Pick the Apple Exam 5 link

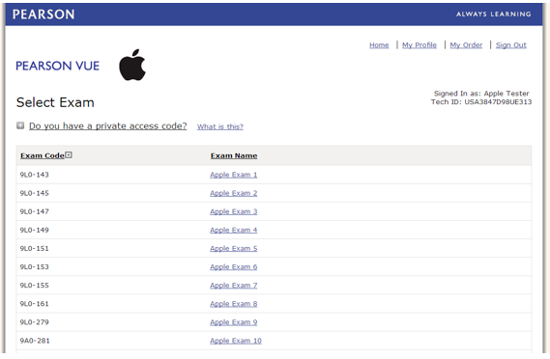pyautogui.click(x=234, y=248)
